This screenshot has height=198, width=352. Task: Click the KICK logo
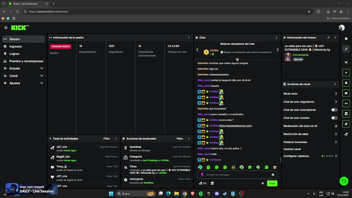coord(20,28)
